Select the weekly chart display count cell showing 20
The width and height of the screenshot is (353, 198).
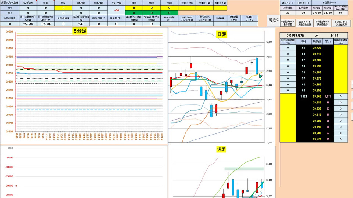(x=288, y=13)
